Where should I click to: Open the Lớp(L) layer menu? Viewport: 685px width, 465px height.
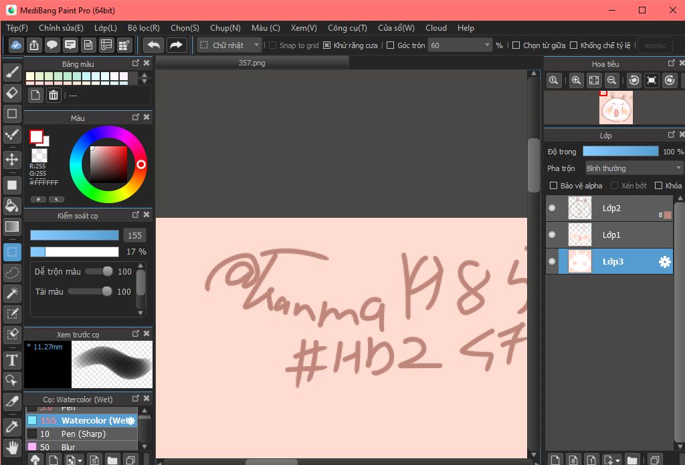pyautogui.click(x=106, y=28)
